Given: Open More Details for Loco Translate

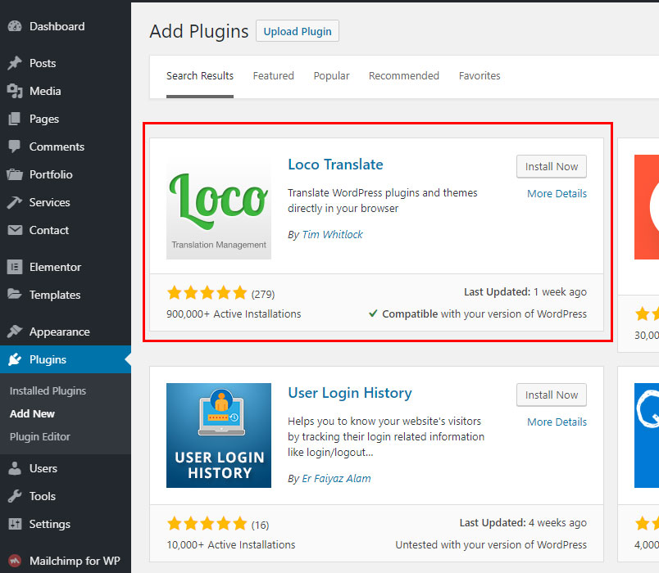Looking at the screenshot, I should [557, 194].
